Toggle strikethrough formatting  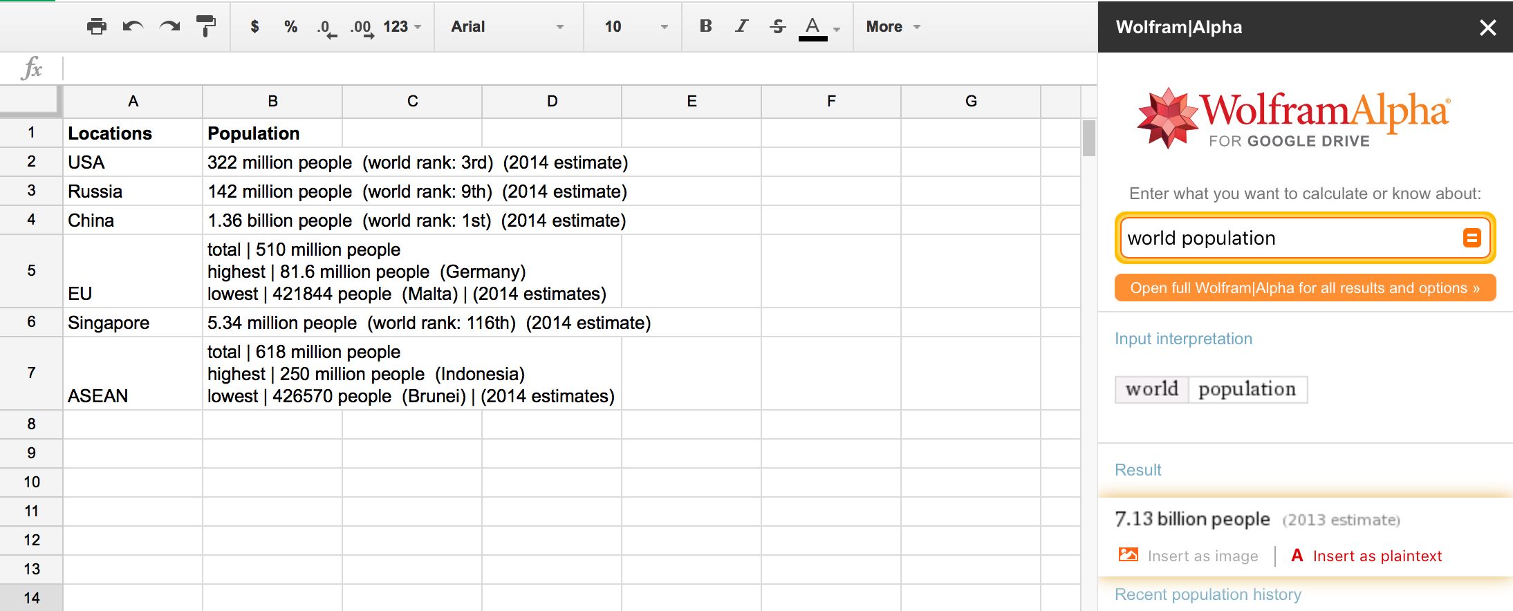[777, 26]
